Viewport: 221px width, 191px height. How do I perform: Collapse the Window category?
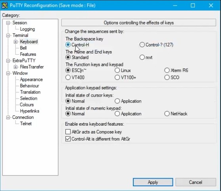pyautogui.click(x=8, y=73)
